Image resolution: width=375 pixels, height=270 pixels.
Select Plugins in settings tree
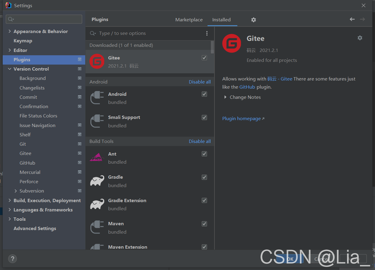click(44, 59)
